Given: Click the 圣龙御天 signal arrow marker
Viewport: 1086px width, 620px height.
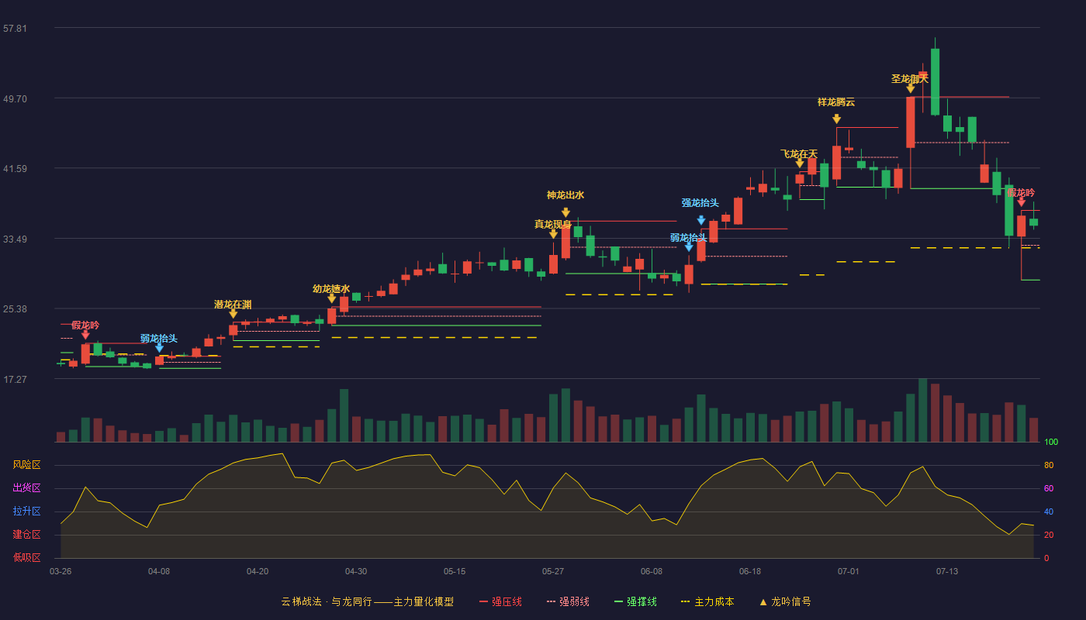Looking at the screenshot, I should coord(910,89).
